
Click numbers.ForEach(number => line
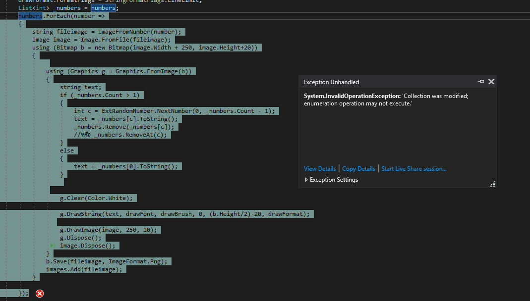(61, 16)
